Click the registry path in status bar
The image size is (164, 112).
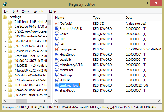(80, 107)
